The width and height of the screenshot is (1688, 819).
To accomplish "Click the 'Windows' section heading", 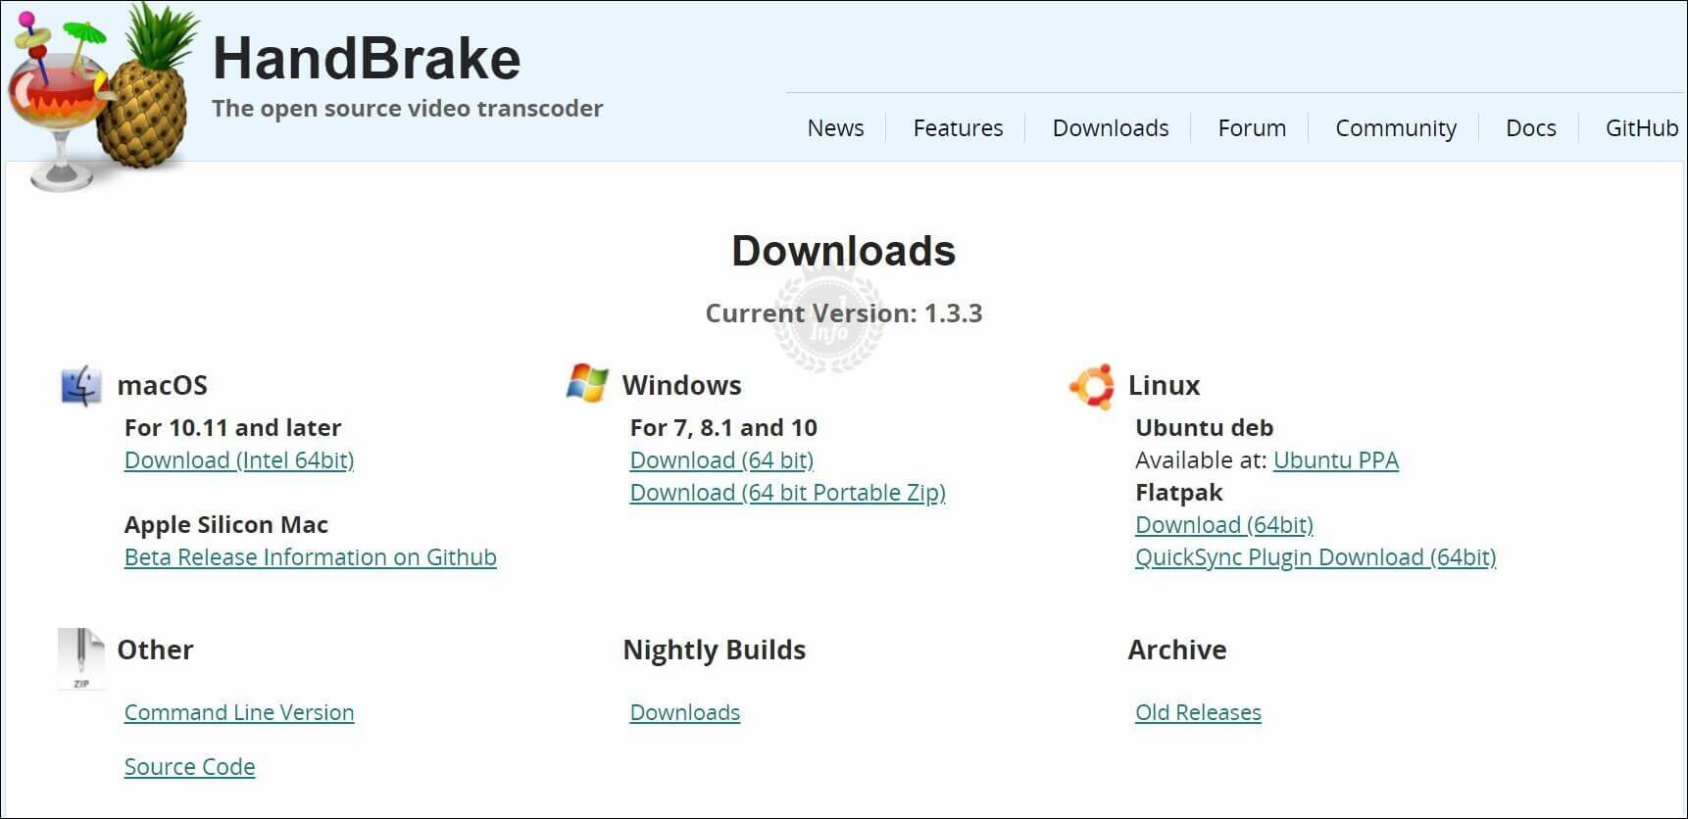I will pos(682,385).
